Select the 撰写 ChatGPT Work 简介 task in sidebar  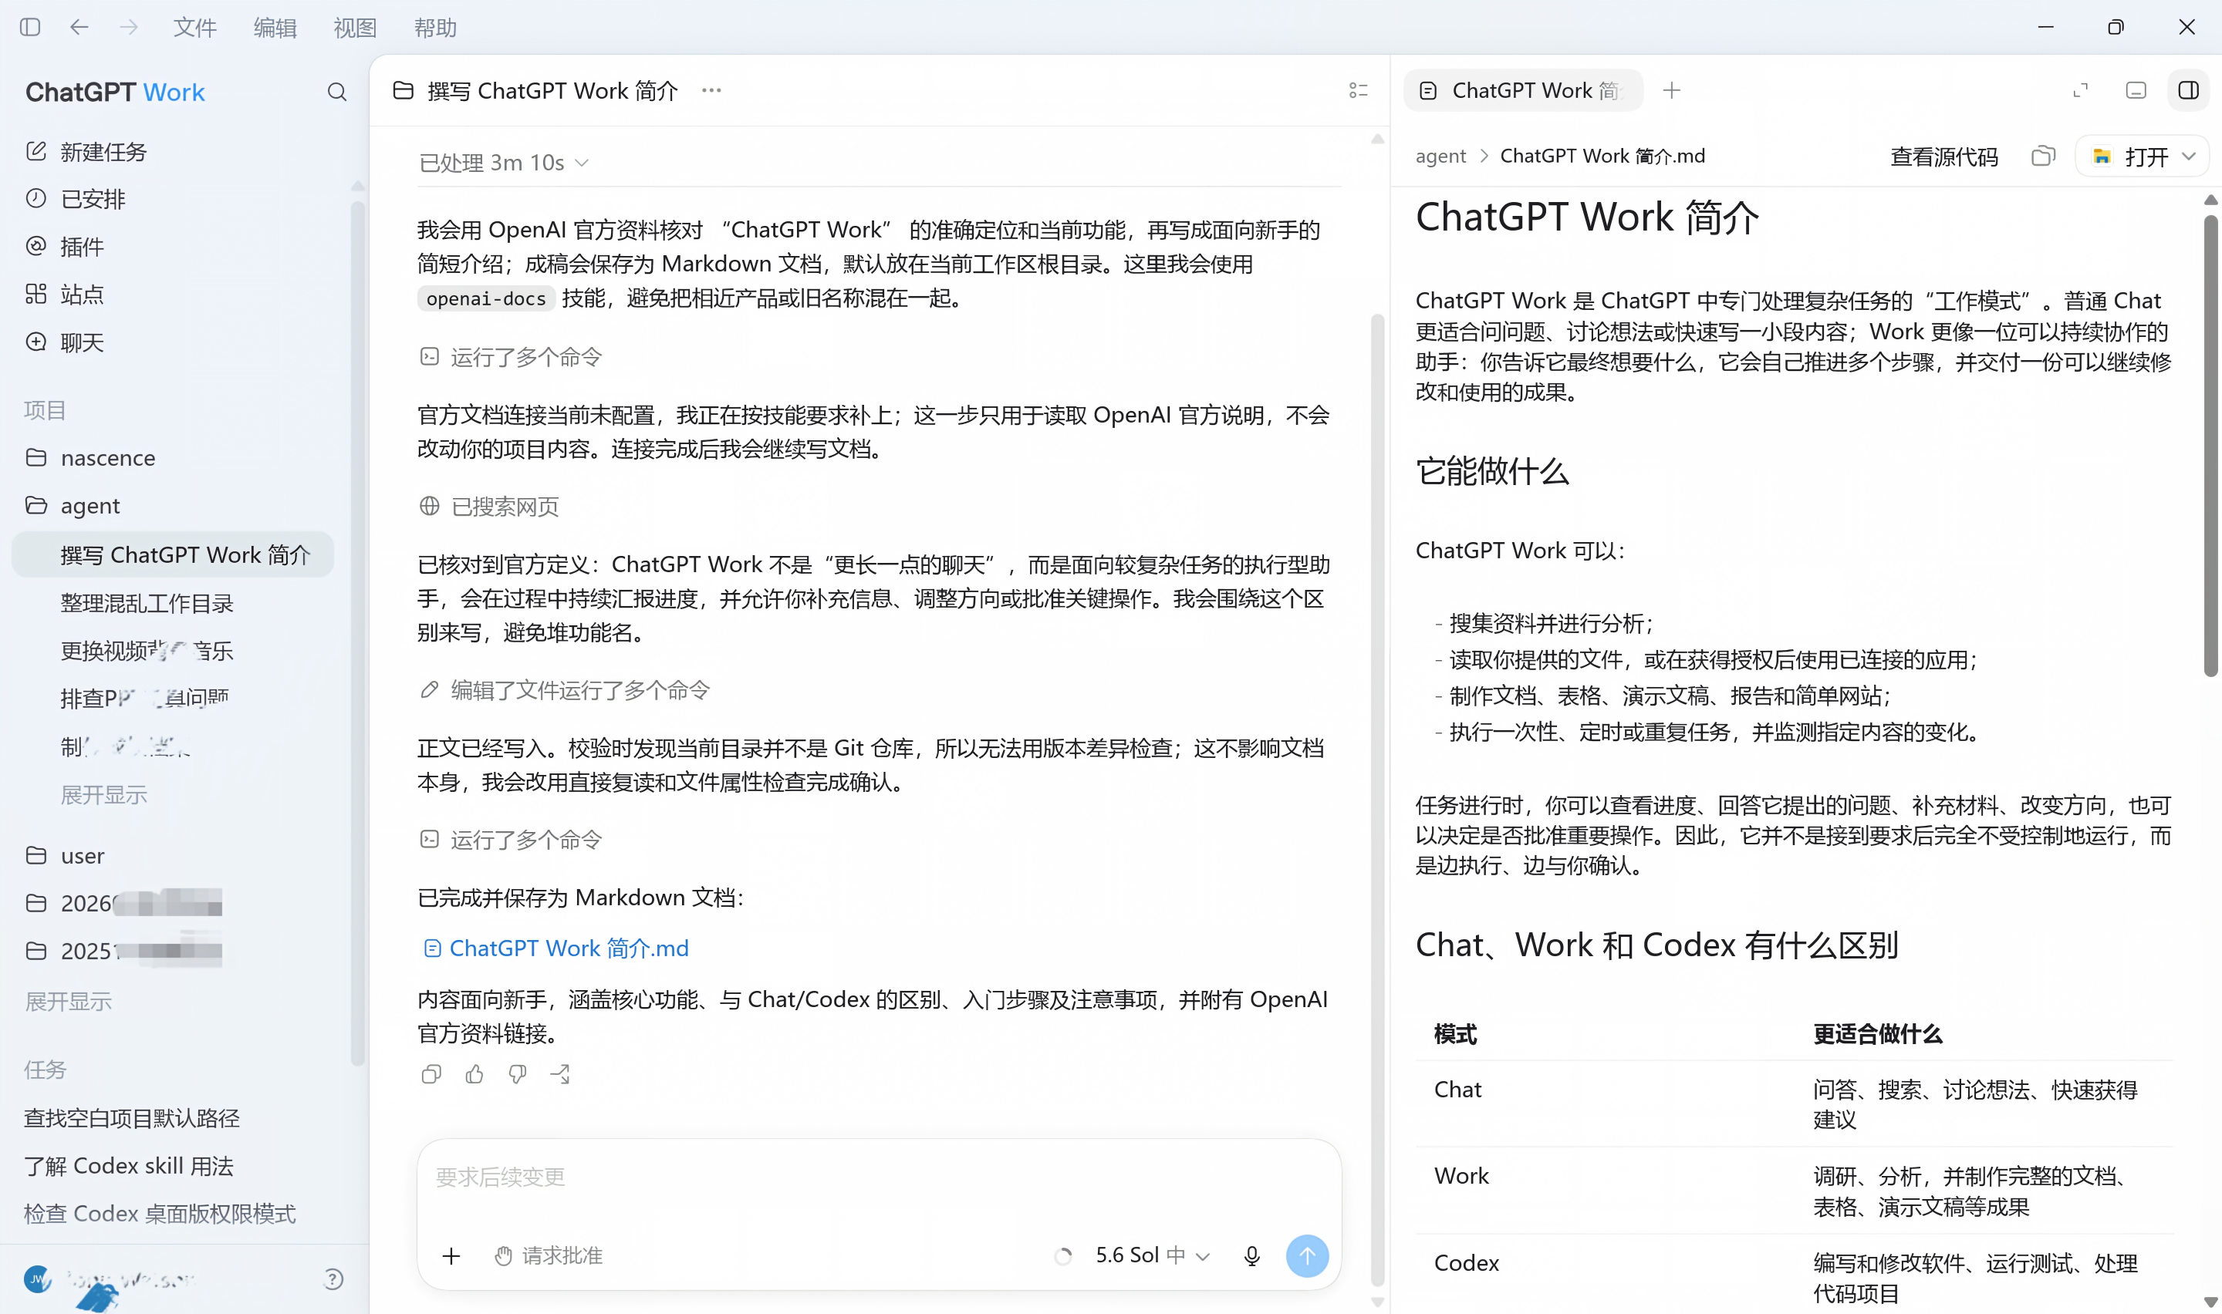click(174, 554)
